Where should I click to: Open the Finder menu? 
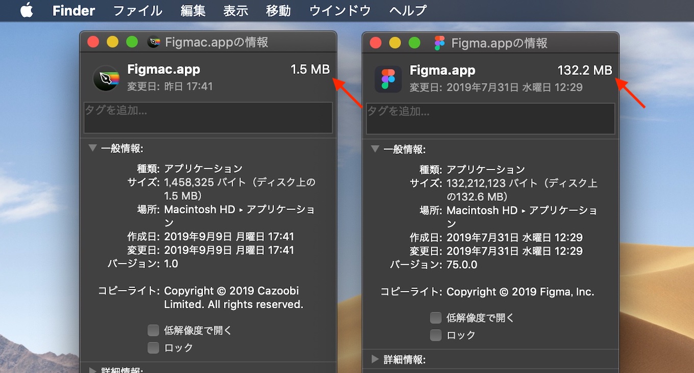(73, 10)
